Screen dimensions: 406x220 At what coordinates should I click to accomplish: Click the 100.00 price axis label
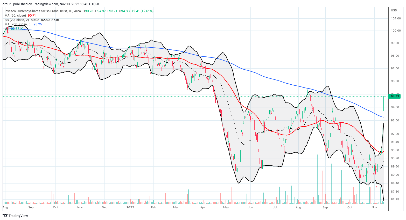click(396, 31)
